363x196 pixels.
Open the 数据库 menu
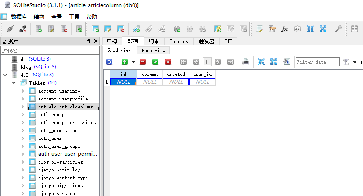[x=19, y=17]
